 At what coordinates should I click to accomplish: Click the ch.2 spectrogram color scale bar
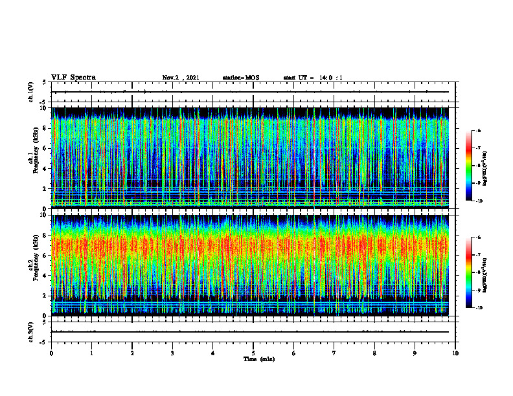click(468, 272)
